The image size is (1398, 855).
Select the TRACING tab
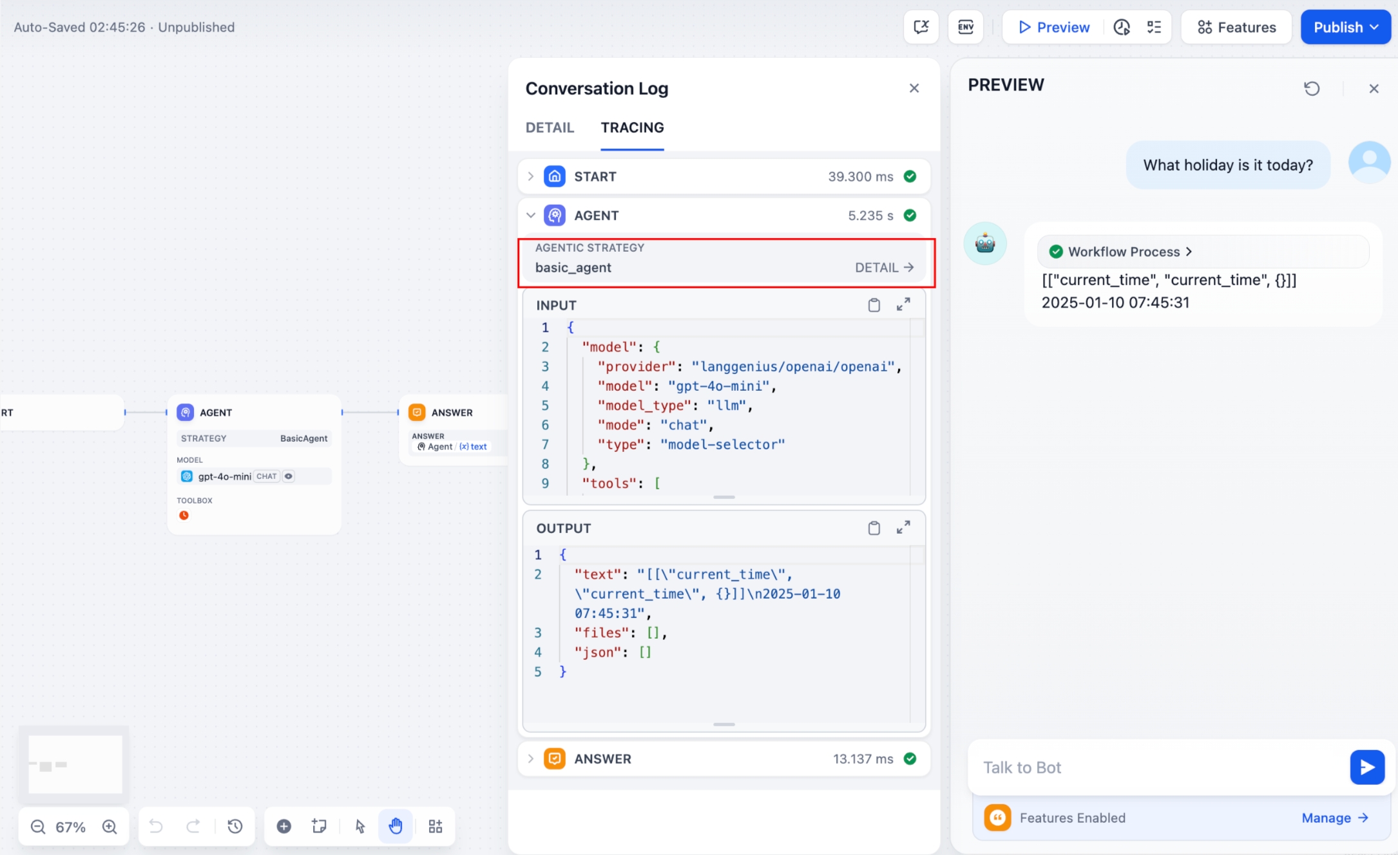pos(632,127)
